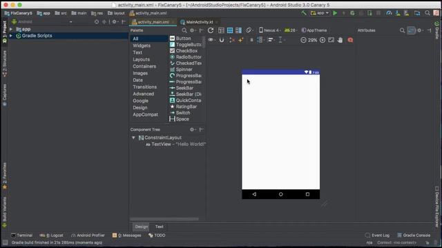Image resolution: width=442 pixels, height=248 pixels.
Task: Toggle view all attributes icon
Action: point(412,30)
